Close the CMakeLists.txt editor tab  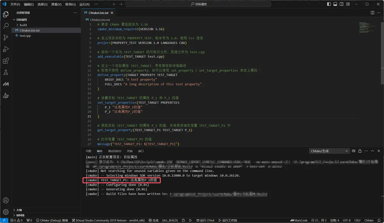(x=113, y=13)
